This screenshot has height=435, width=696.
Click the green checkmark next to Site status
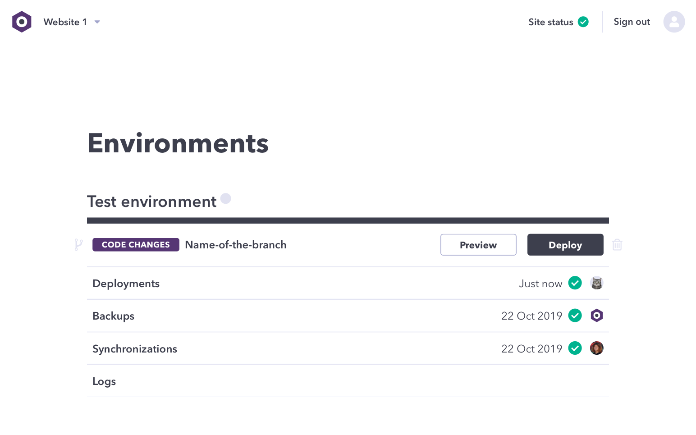[583, 22]
